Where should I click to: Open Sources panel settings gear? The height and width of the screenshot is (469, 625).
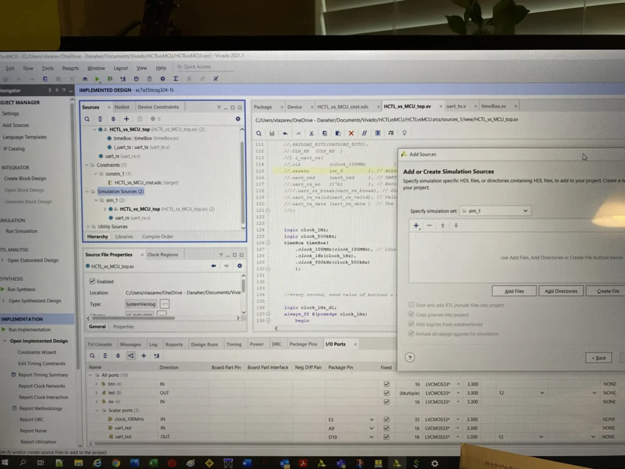coord(238,119)
